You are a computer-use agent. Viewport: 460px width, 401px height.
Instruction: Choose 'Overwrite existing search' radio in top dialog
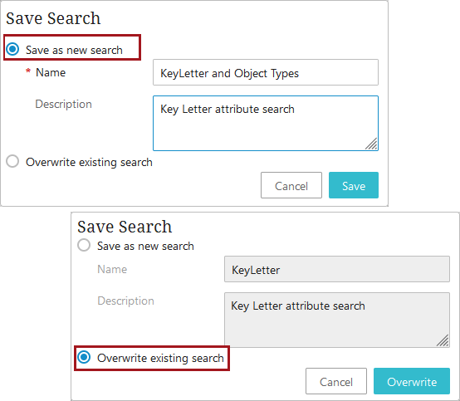[x=12, y=161]
